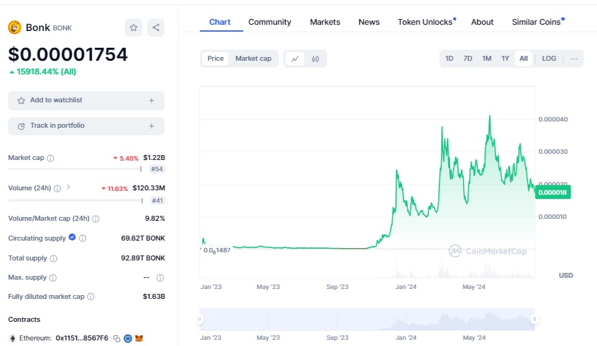The height and width of the screenshot is (346, 597).
Task: Click Ethereum contract address 0x1151...8567F6
Action: [x=82, y=339]
